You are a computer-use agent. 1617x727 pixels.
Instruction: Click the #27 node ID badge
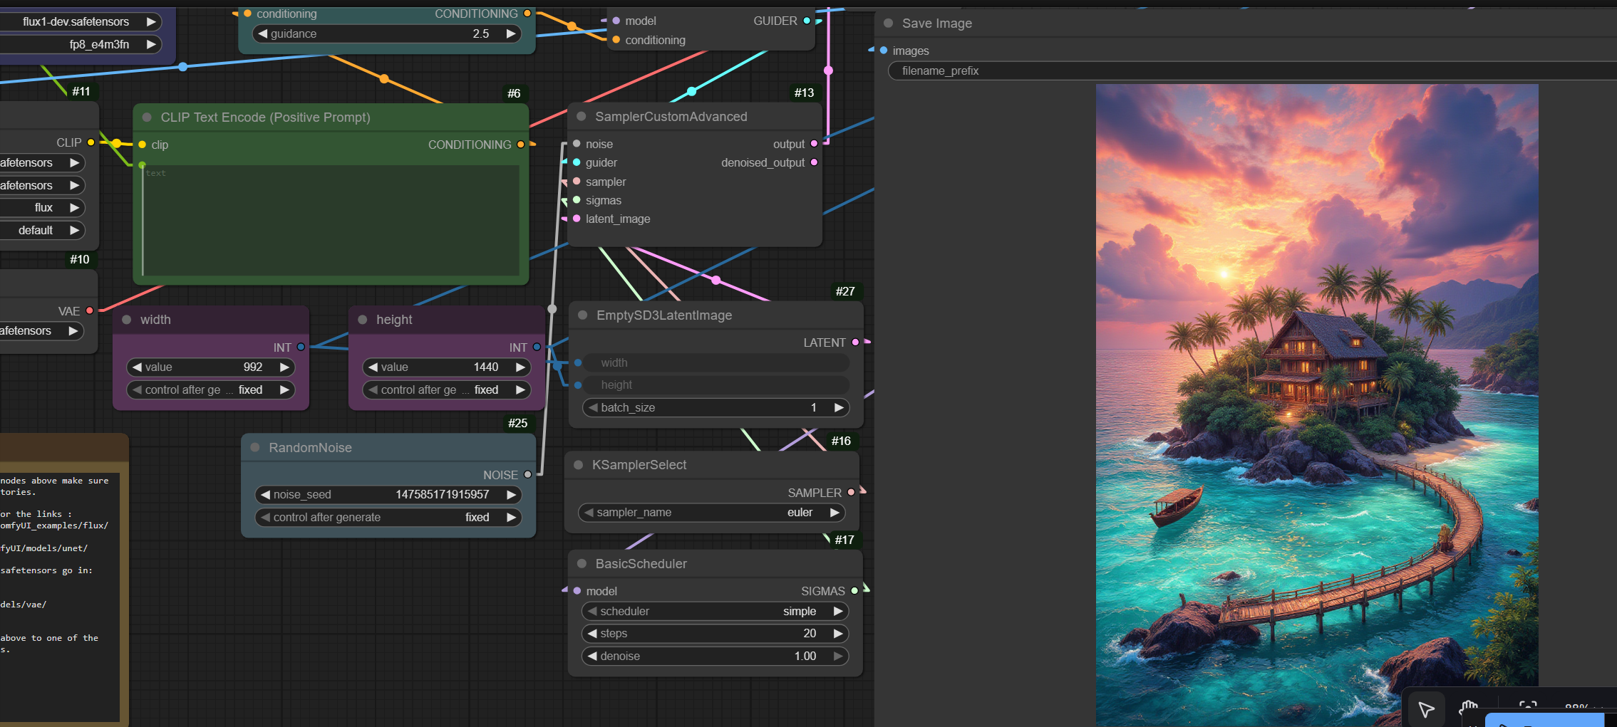click(845, 291)
